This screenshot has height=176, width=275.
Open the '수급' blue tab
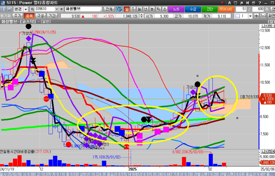[x=193, y=9]
